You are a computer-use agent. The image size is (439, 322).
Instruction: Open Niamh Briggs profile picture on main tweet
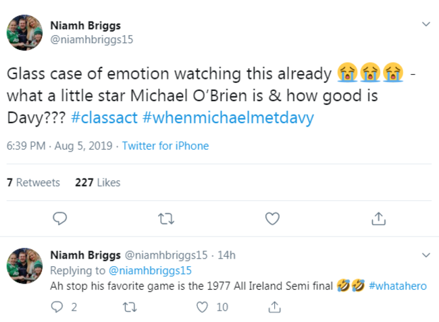(25, 32)
